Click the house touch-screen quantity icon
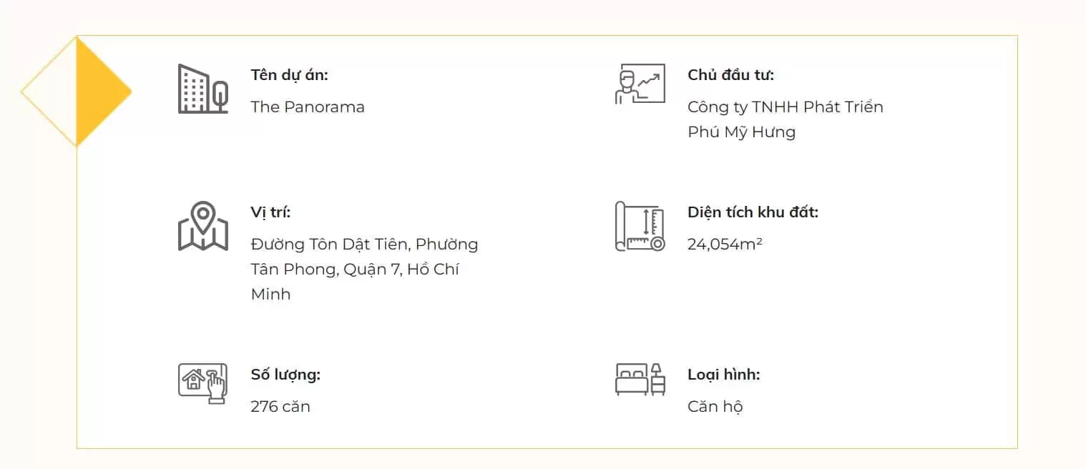 [x=202, y=382]
